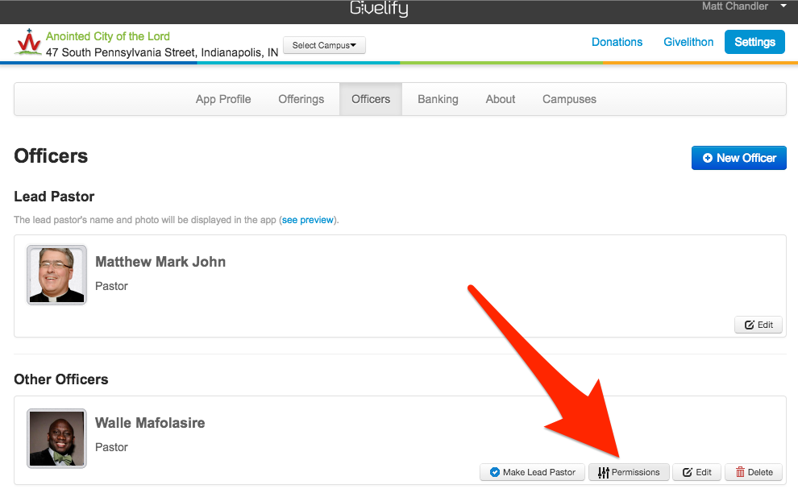This screenshot has width=798, height=489.
Task: Follow the see preview link
Action: click(308, 220)
